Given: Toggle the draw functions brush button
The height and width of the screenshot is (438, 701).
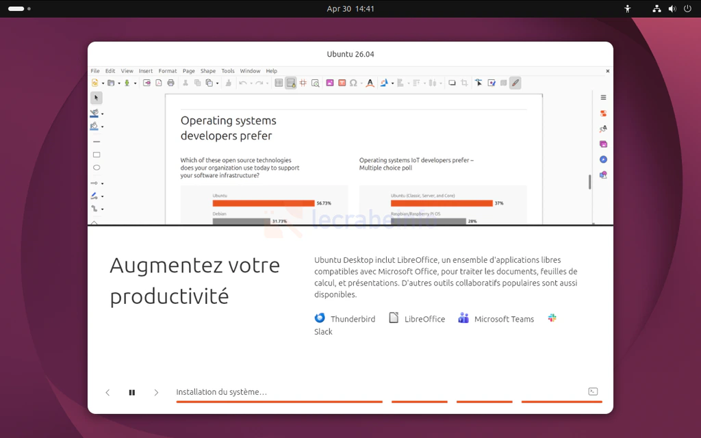Looking at the screenshot, I should pyautogui.click(x=515, y=83).
